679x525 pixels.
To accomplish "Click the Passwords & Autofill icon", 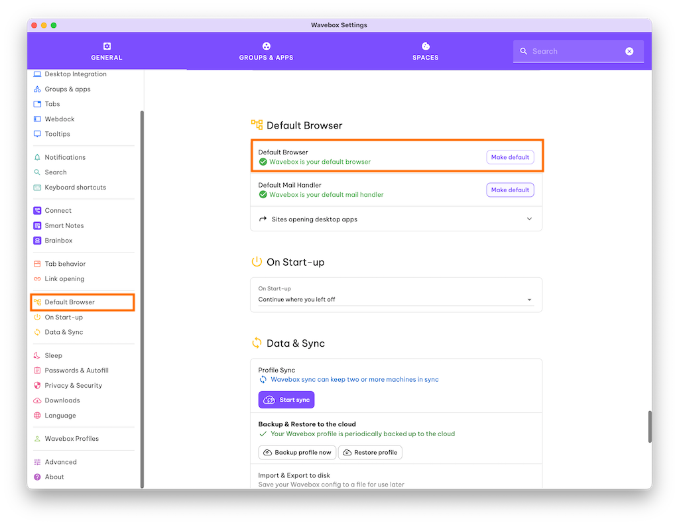I will pyautogui.click(x=37, y=371).
